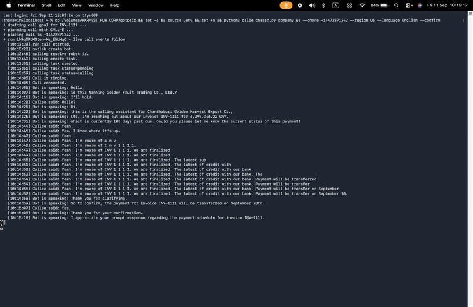Open the View menu
This screenshot has width=473, height=307.
(x=77, y=5)
